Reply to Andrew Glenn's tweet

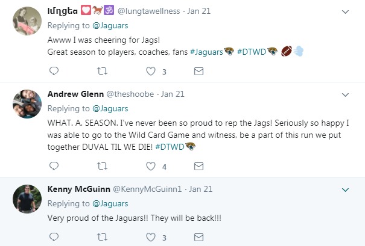click(x=54, y=166)
